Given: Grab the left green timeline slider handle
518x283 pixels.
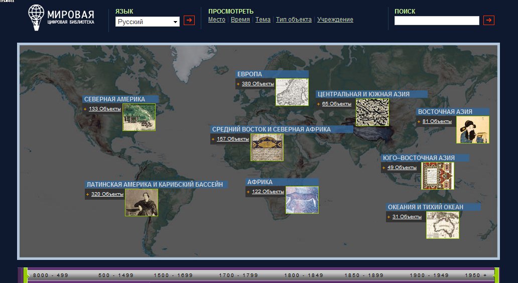Looking at the screenshot, I should click(x=26, y=275).
